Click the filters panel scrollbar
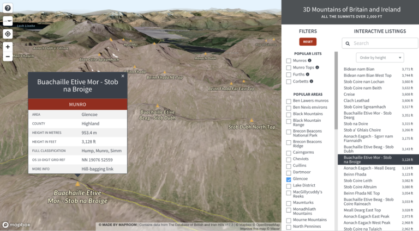Image resolution: width=419 pixels, height=231 pixels. tap(336, 90)
